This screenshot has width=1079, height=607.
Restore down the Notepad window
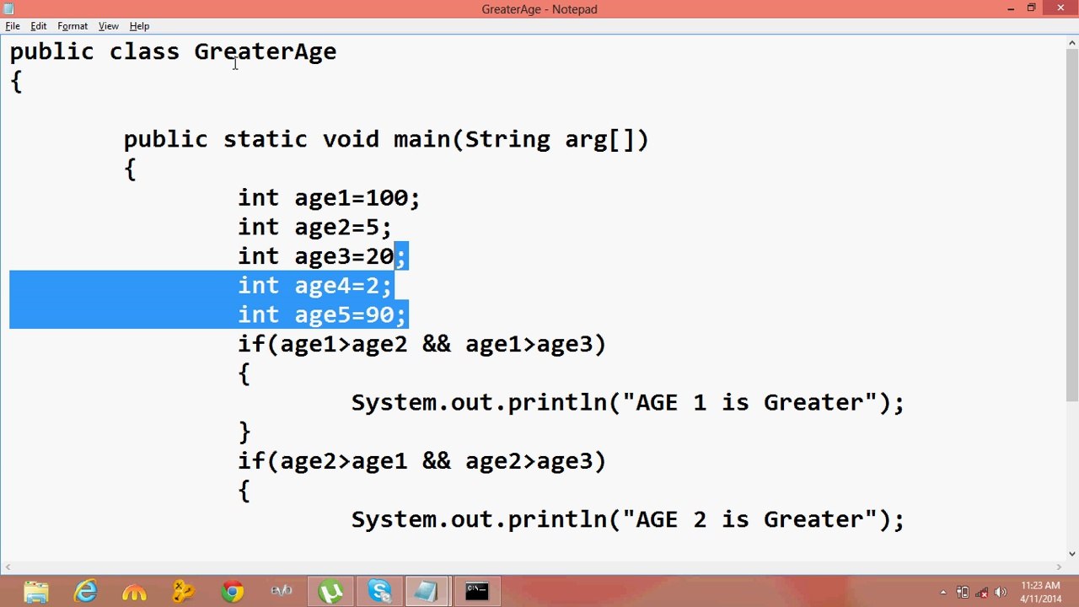1031,8
